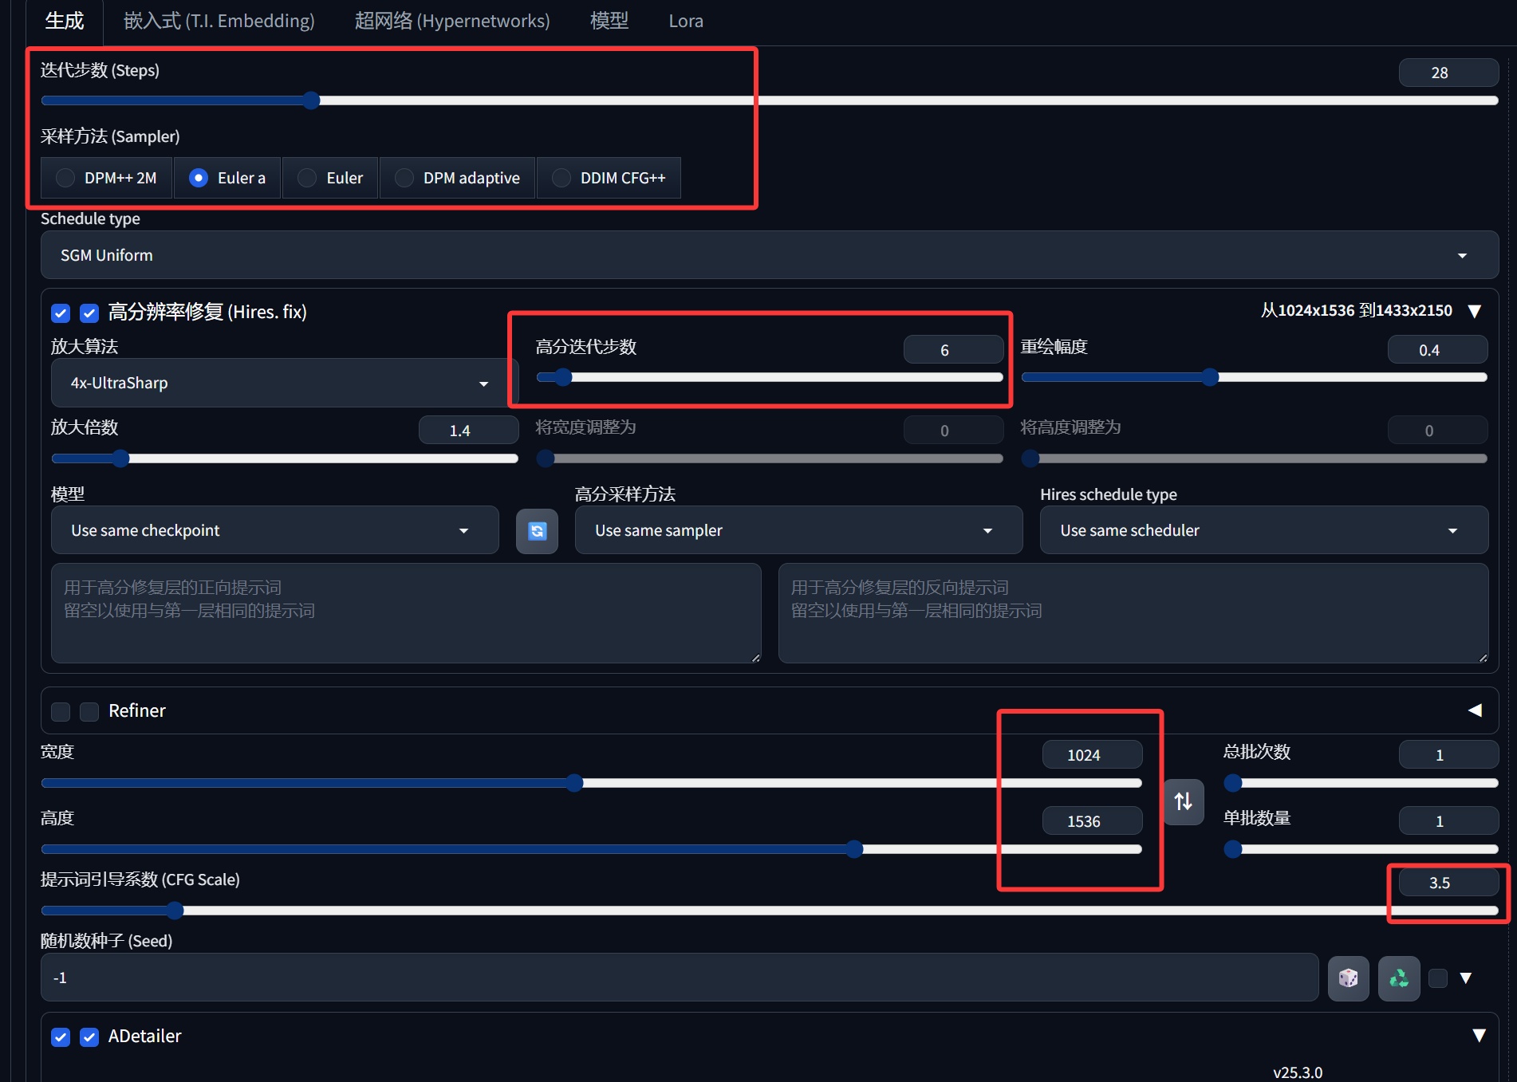
Task: Expand extra seed options triangle
Action: [x=1466, y=978]
